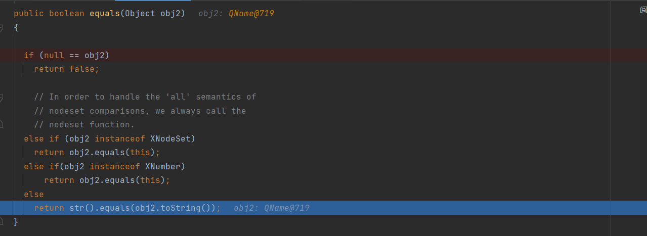Click the XNumber class reference
Viewport: 647px width, 236px height.
tap(165, 166)
